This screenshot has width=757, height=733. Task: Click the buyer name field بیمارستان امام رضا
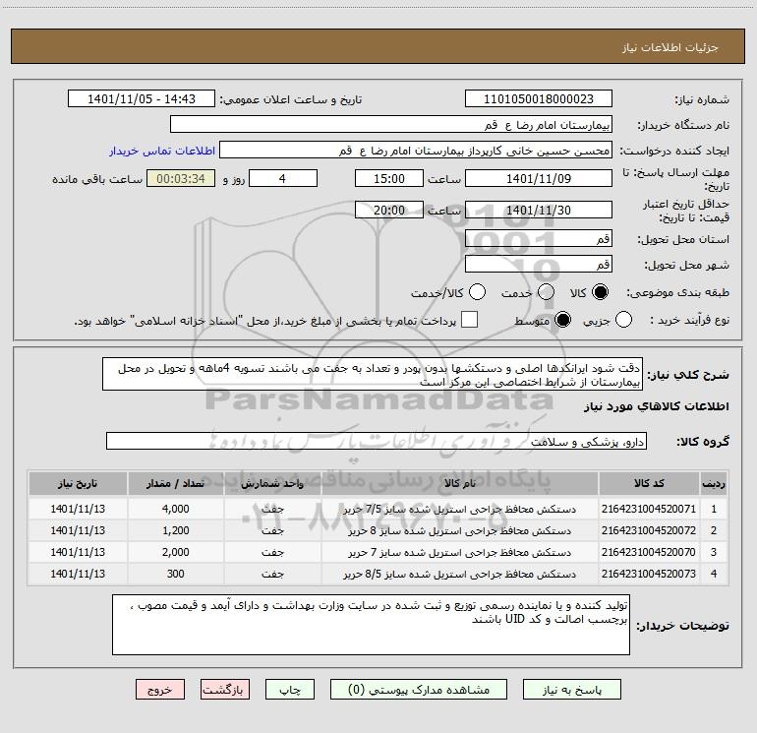[391, 125]
